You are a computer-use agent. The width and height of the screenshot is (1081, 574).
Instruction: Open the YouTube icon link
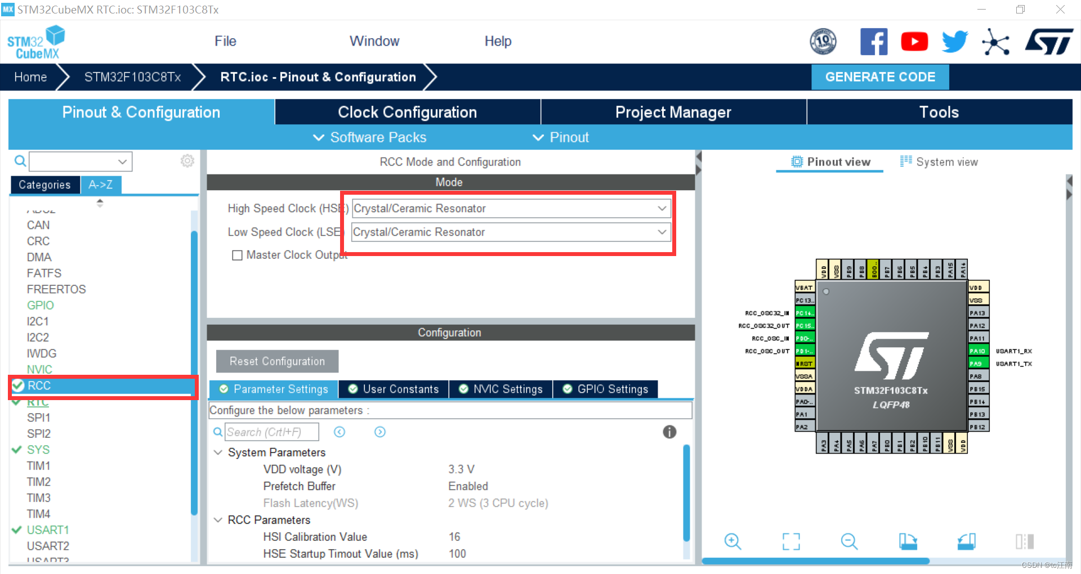914,42
